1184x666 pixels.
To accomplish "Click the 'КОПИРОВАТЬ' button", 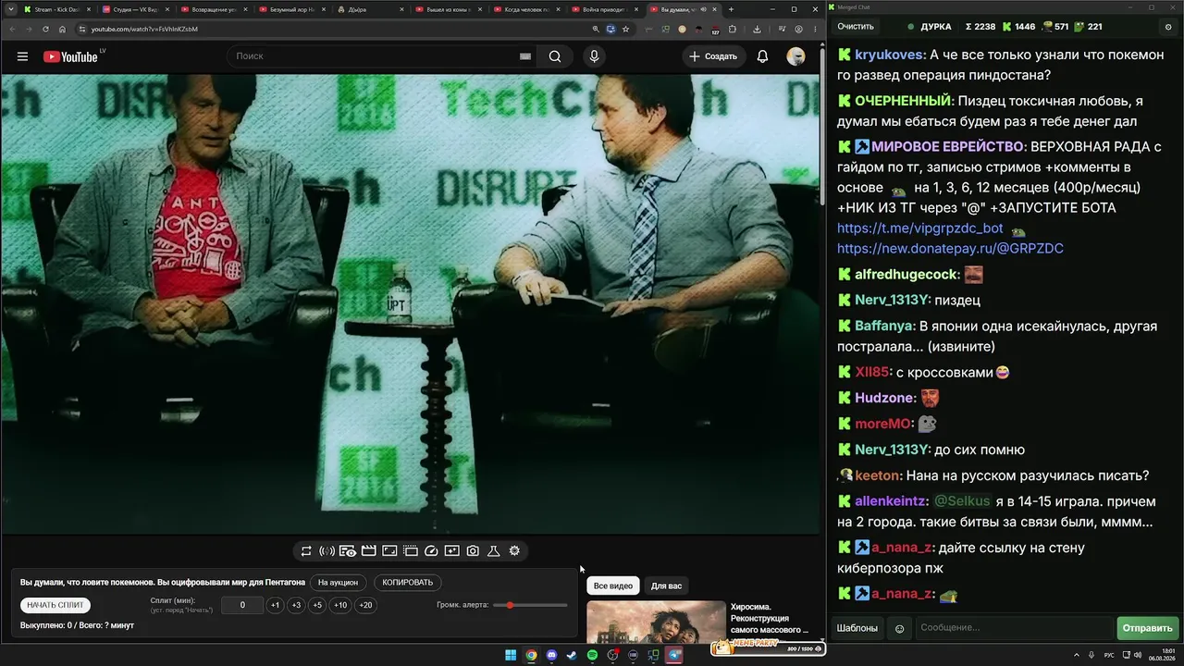I will pyautogui.click(x=407, y=583).
